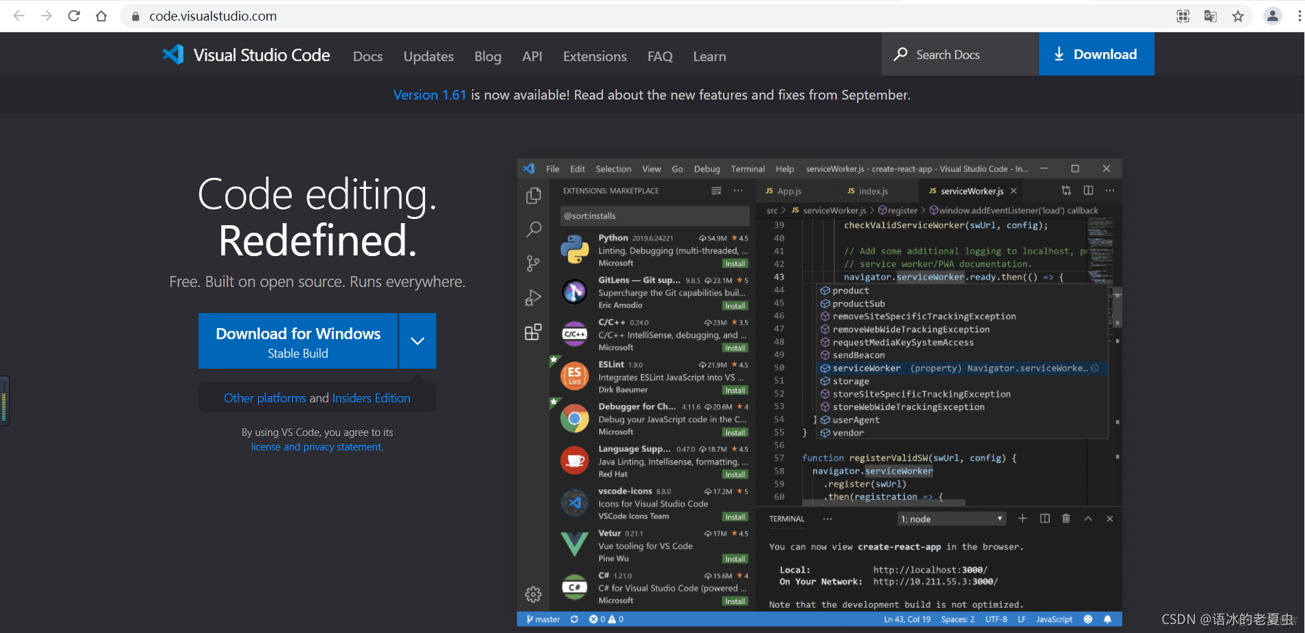Open the FAQ nav item

coord(660,56)
